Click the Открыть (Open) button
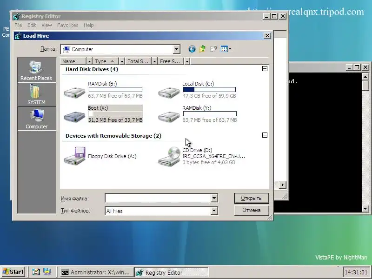The height and width of the screenshot is (279, 372). coord(252,198)
